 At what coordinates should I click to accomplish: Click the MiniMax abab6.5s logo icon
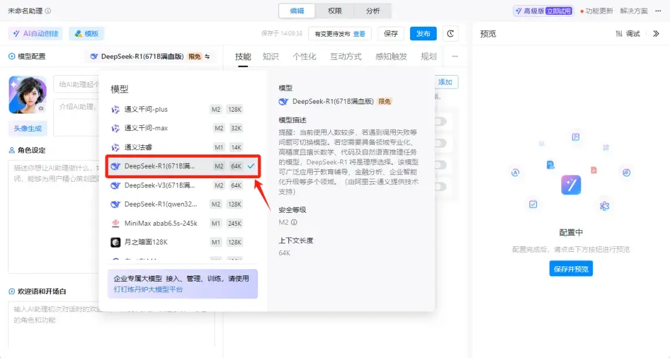coord(115,223)
